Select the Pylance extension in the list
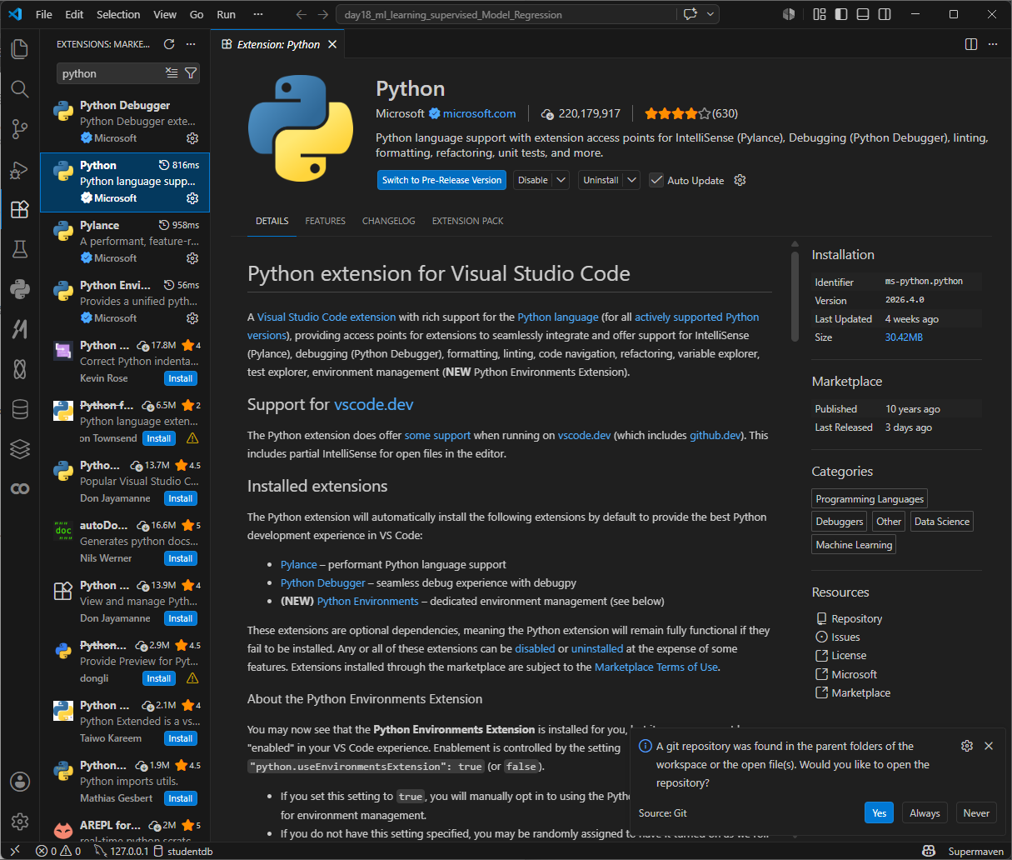Screen dimensions: 1012x860 (x=125, y=242)
